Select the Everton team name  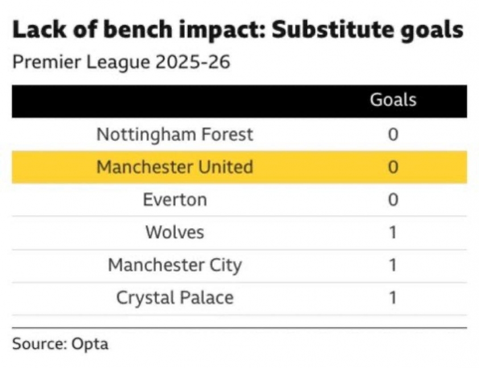(175, 200)
